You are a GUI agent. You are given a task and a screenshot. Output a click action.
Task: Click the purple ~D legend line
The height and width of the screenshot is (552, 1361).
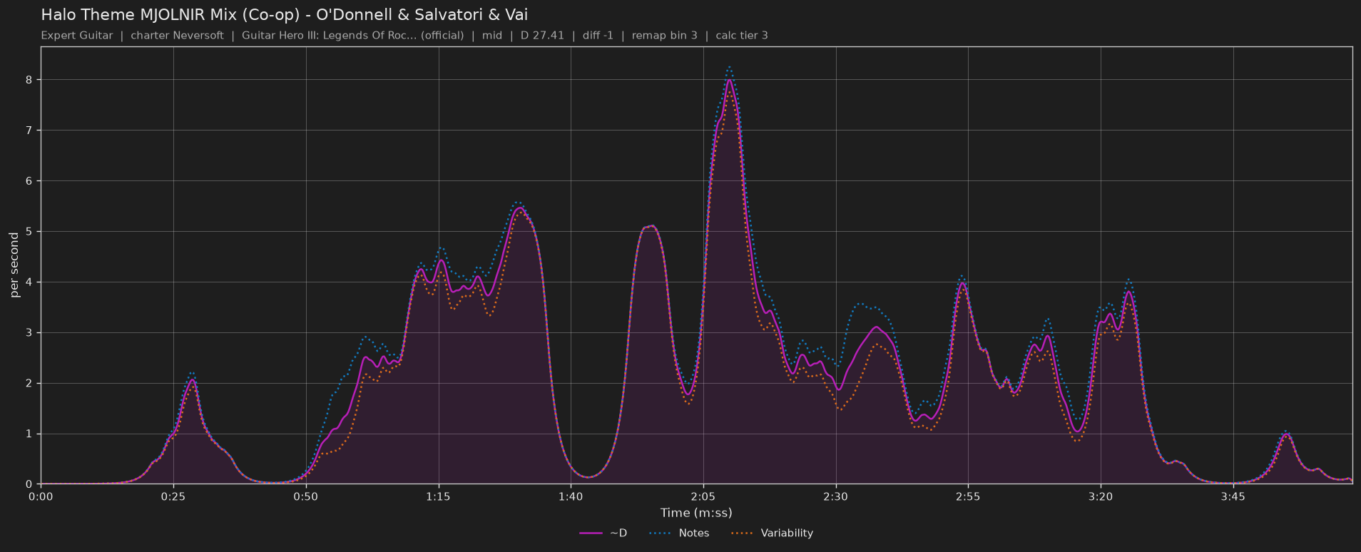pos(591,533)
